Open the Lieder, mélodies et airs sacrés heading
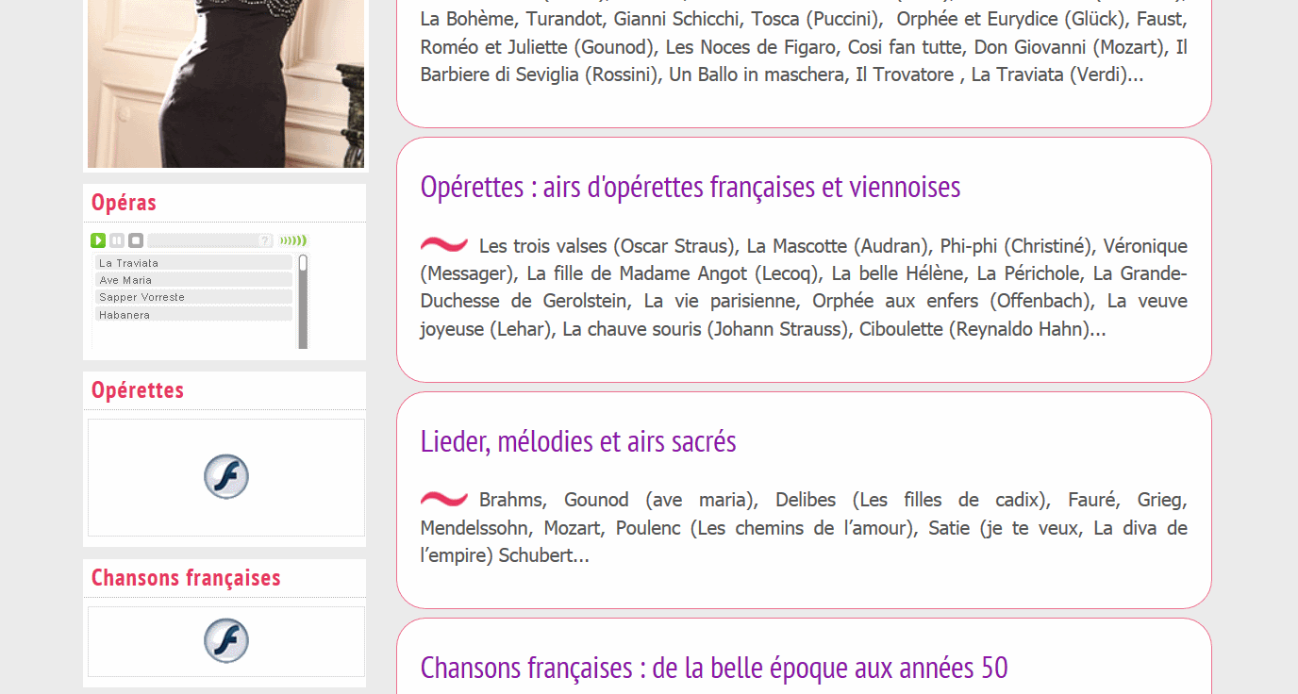This screenshot has width=1298, height=694. click(578, 441)
